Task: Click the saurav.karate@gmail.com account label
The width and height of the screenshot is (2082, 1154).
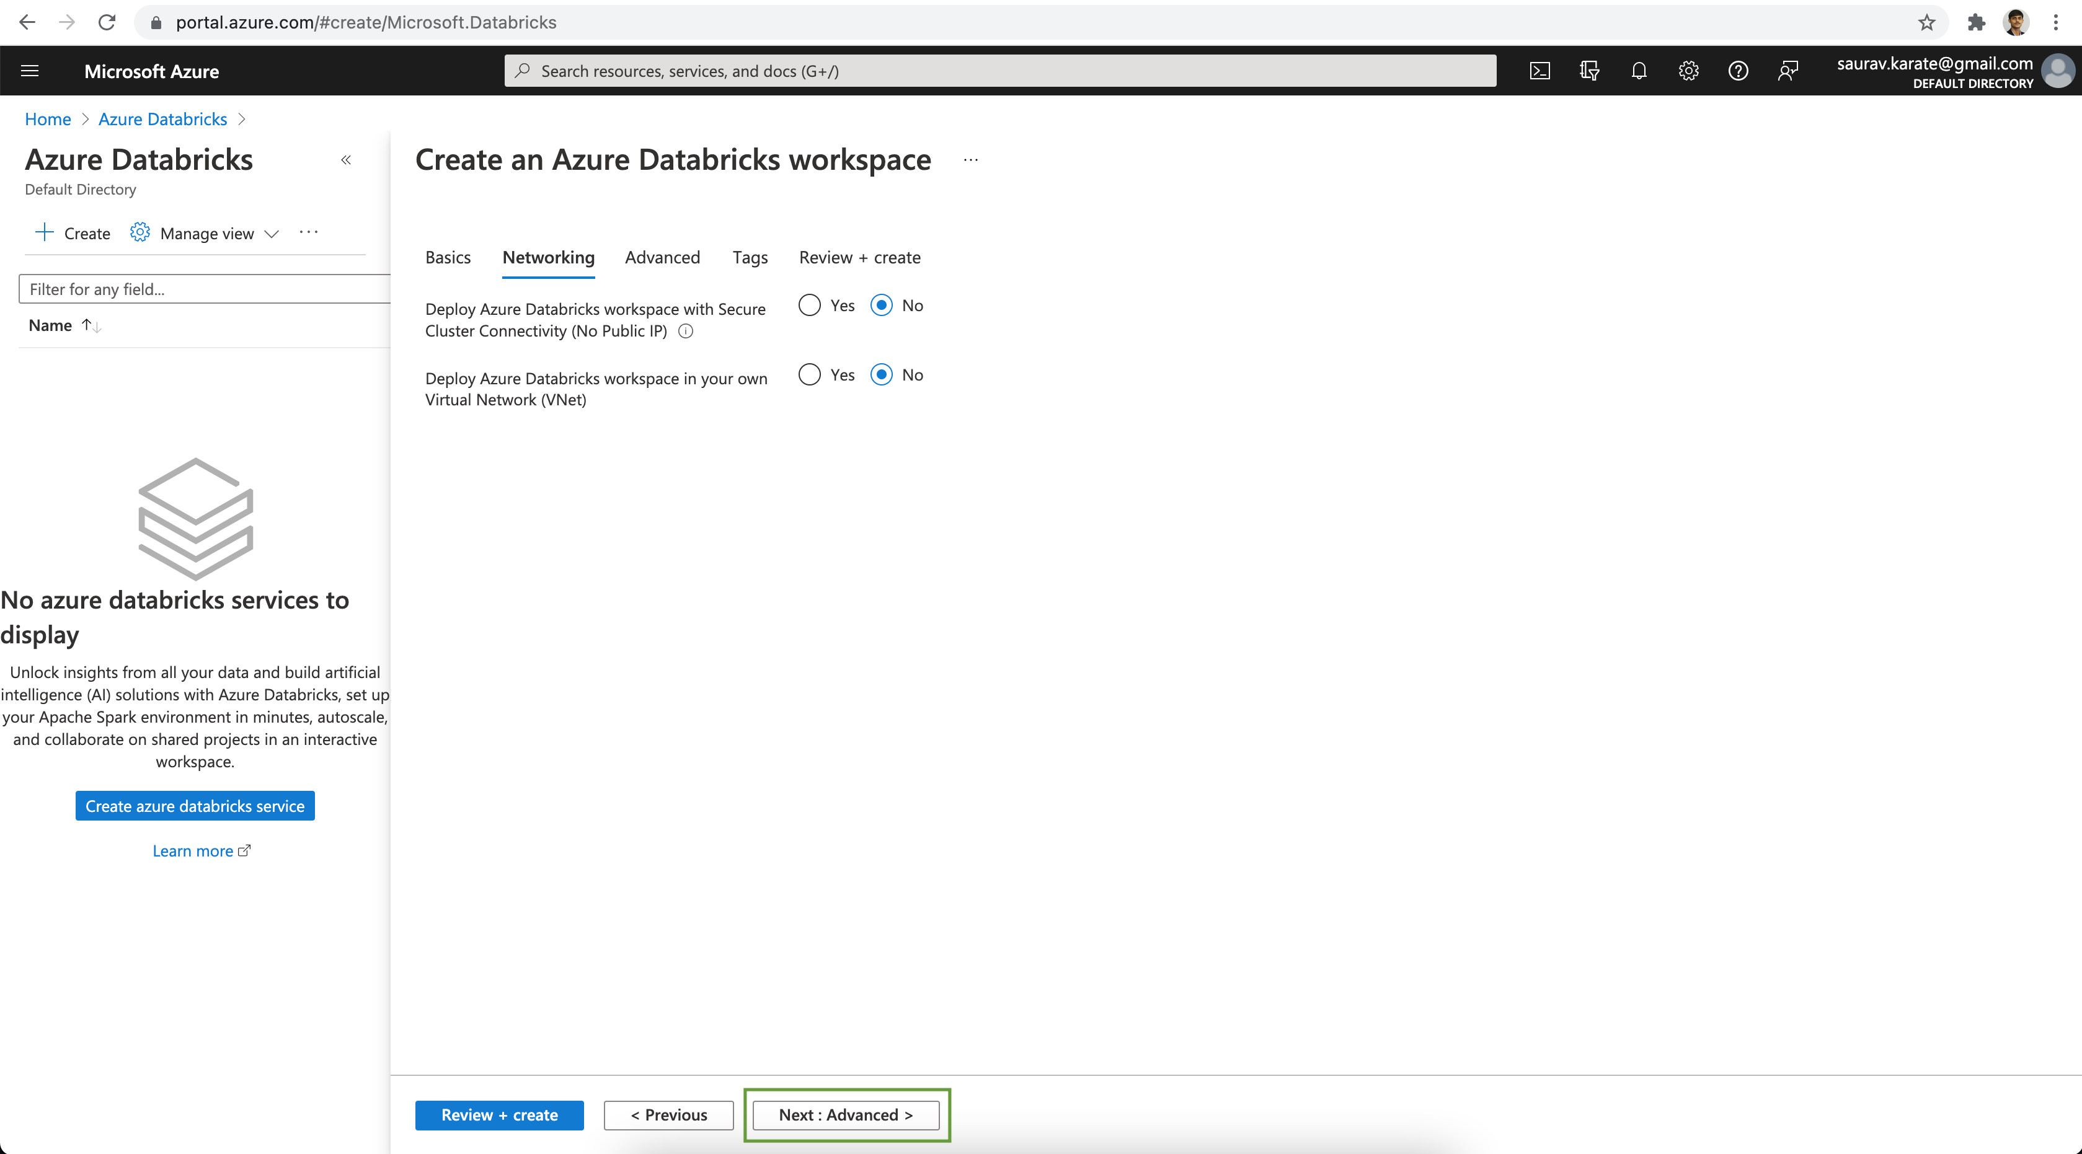Action: coord(1934,63)
